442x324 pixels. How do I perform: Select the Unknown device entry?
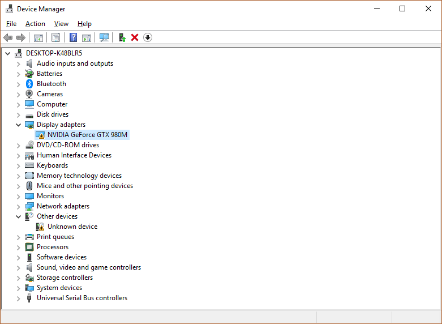72,227
